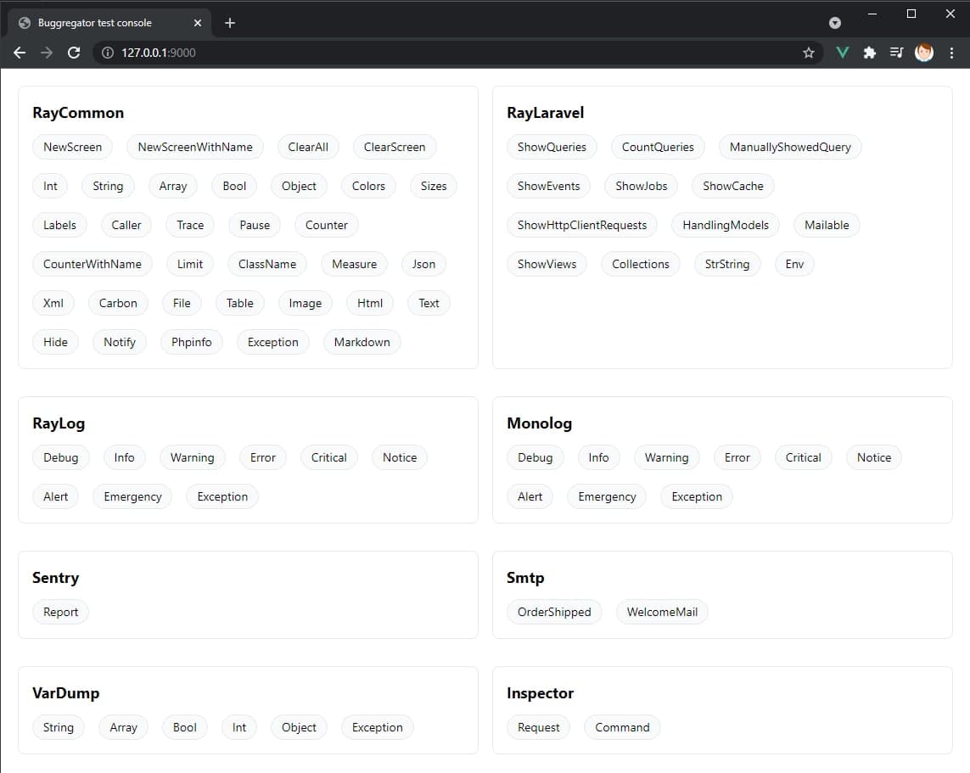This screenshot has width=970, height=773.
Task: Trigger the ClassName test
Action: pyautogui.click(x=267, y=264)
